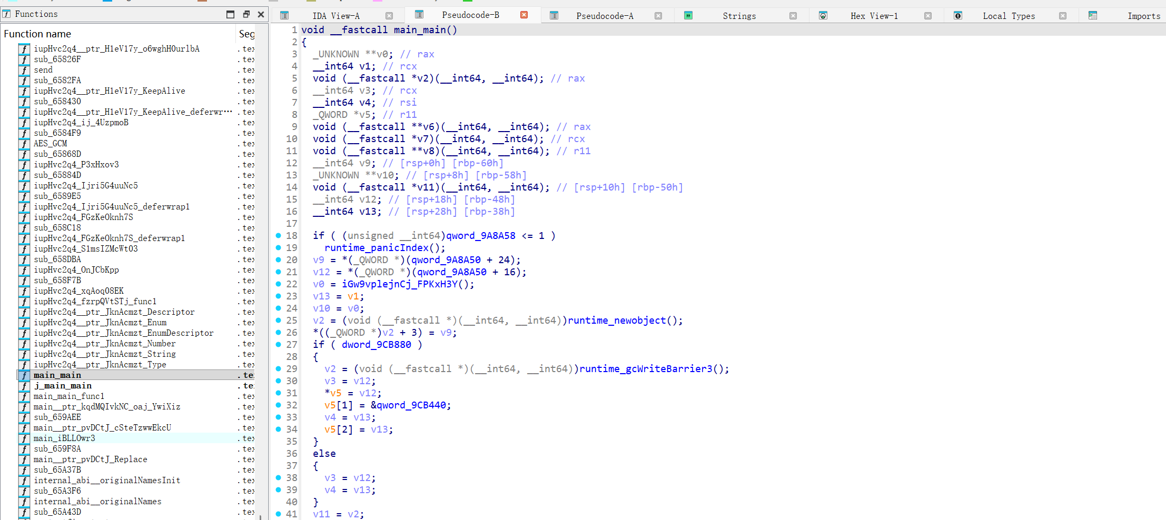Switch to the Pseudocode-B tab
The width and height of the screenshot is (1166, 520).
click(470, 15)
